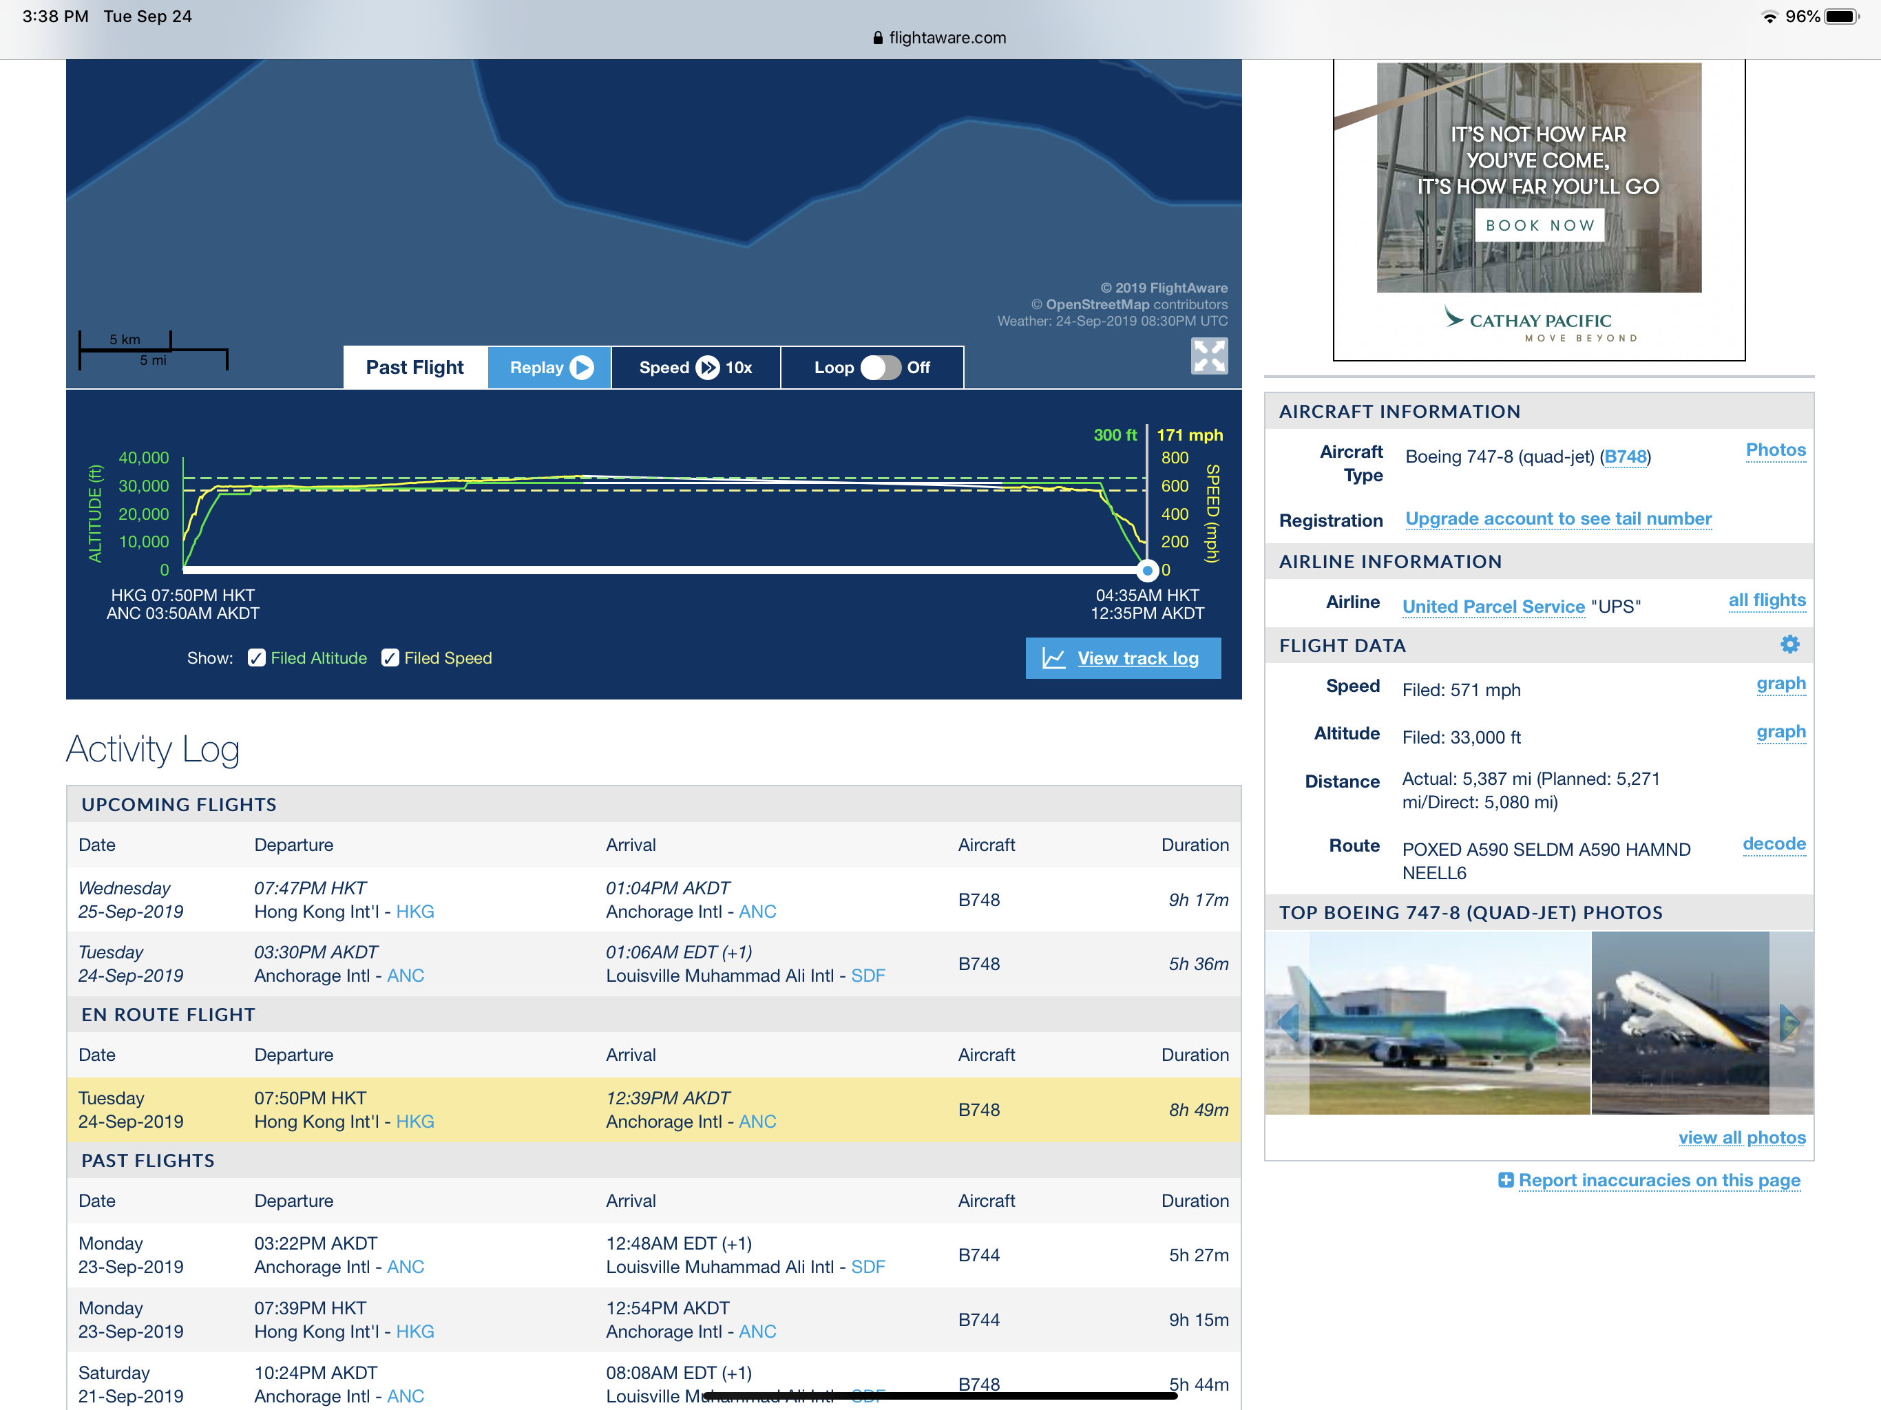Viewport: 1881px width, 1410px height.
Task: Click the flight progress timeline bar
Action: pos(665,570)
